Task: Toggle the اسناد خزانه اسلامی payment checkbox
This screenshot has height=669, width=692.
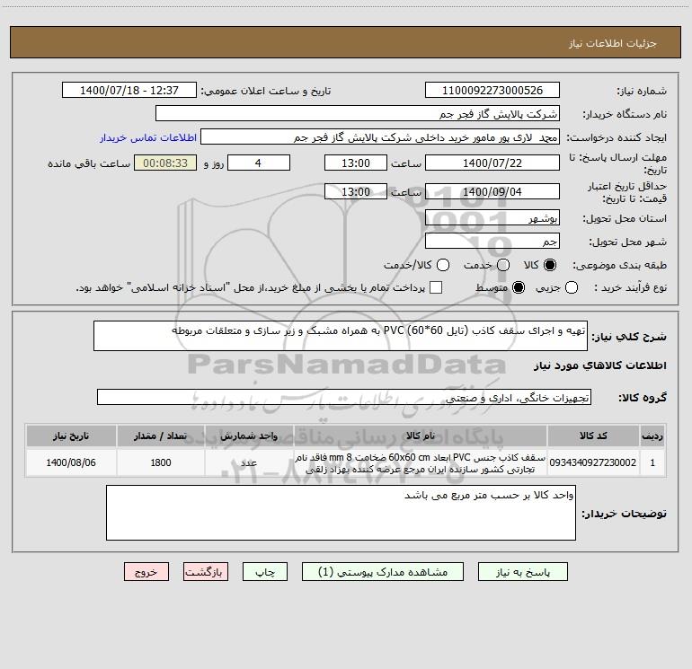Action: tap(436, 287)
